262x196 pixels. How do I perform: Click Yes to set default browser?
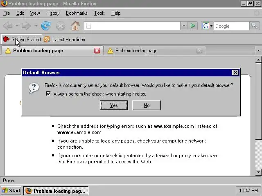coord(114,105)
